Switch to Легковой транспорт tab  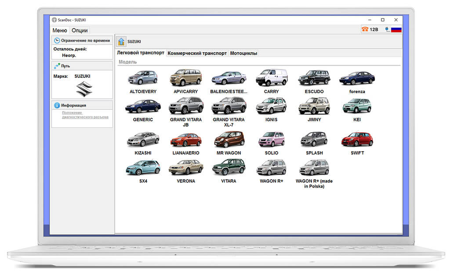point(141,53)
